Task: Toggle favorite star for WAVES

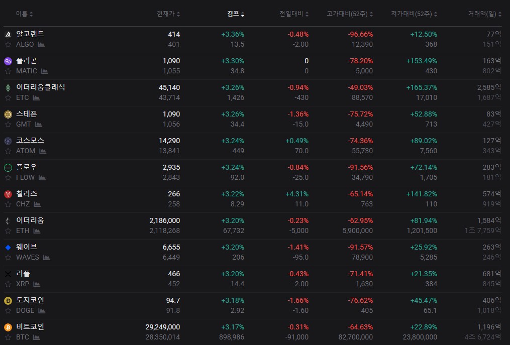Action: point(8,258)
